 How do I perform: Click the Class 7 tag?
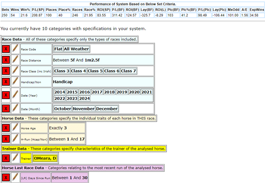tap(128, 71)
